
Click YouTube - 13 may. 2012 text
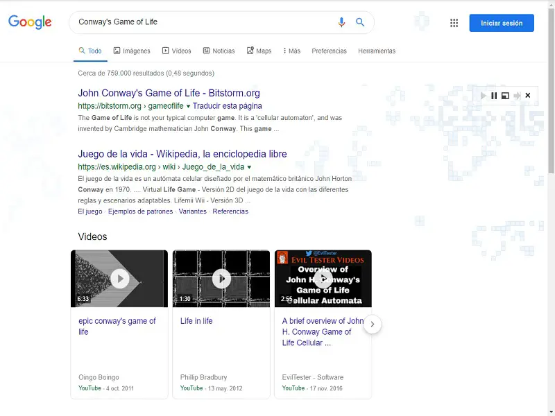[212, 388]
